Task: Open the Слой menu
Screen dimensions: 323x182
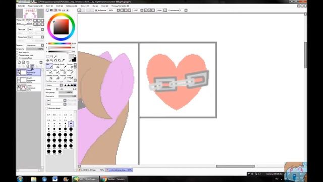Action: [x=60, y=6]
